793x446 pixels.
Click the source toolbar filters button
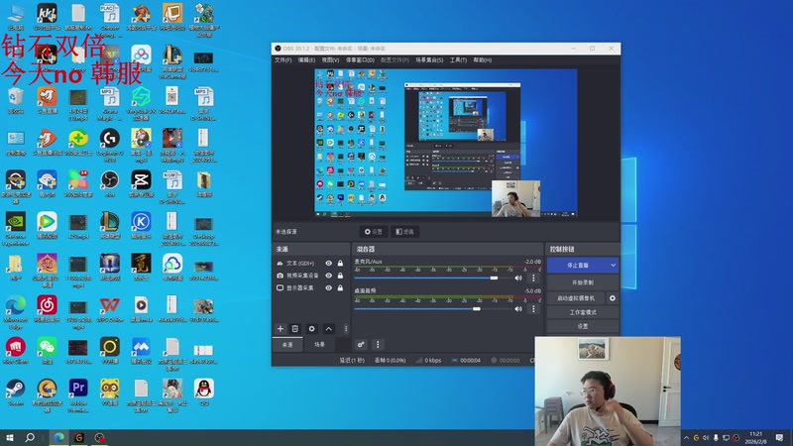click(x=404, y=232)
